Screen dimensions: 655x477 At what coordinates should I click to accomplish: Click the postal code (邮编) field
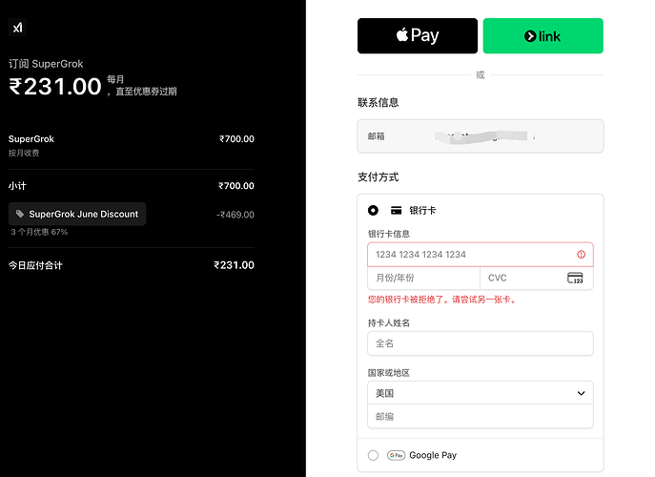pyautogui.click(x=481, y=416)
